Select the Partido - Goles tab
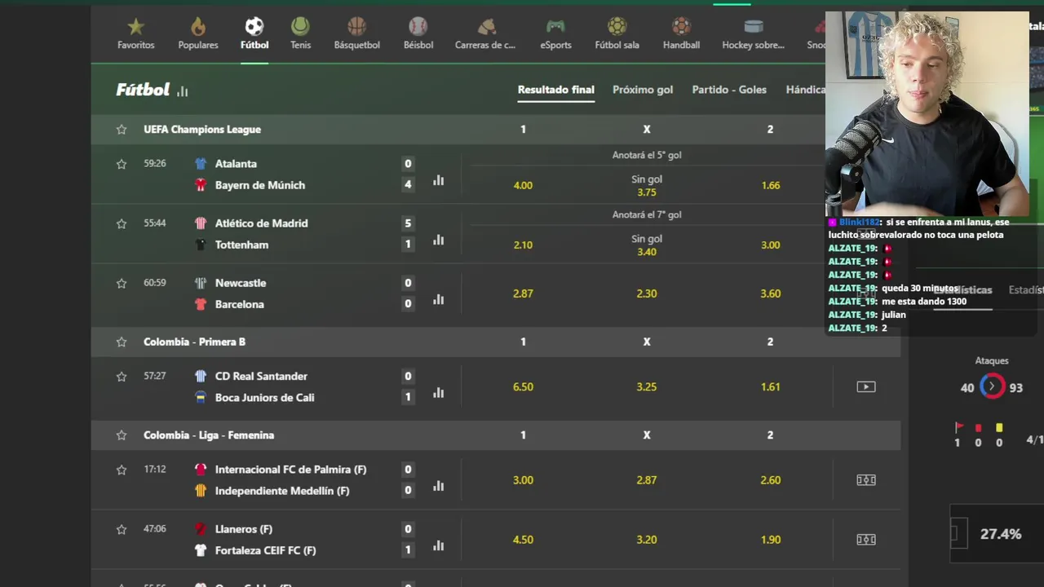Image resolution: width=1044 pixels, height=587 pixels. point(729,90)
